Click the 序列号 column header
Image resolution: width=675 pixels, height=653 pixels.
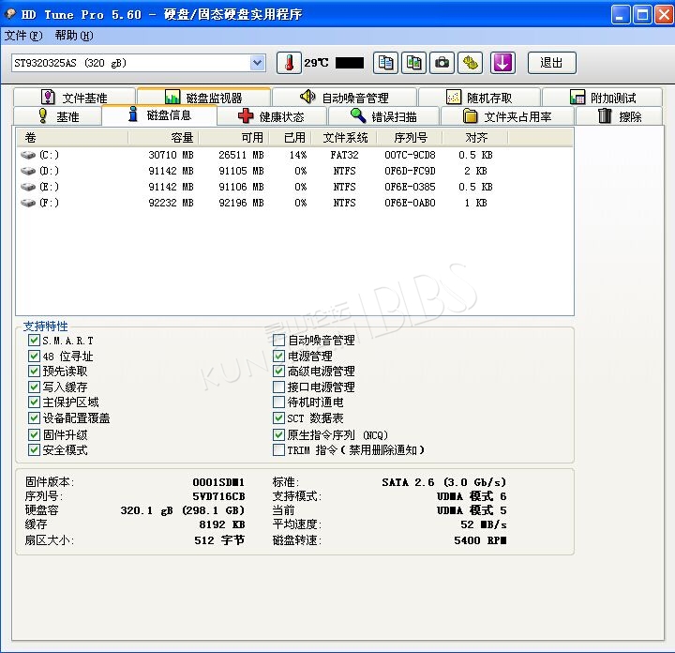pos(410,137)
